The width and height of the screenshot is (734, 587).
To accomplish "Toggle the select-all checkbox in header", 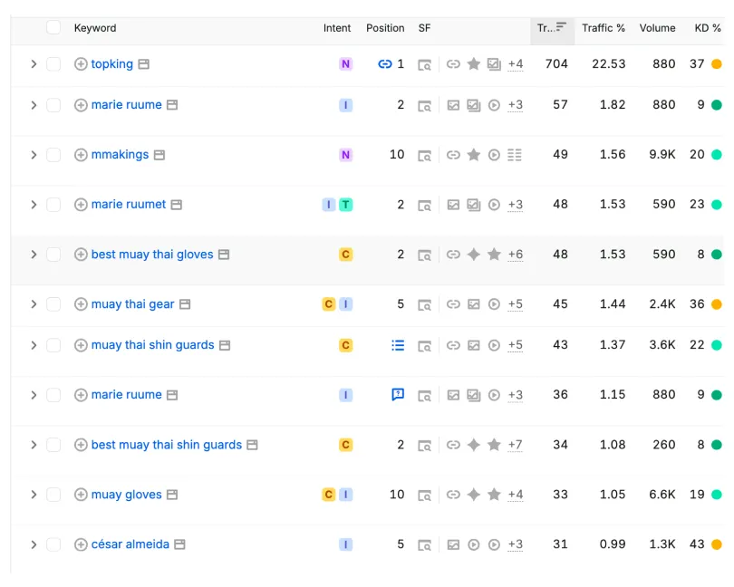I will pos(53,27).
